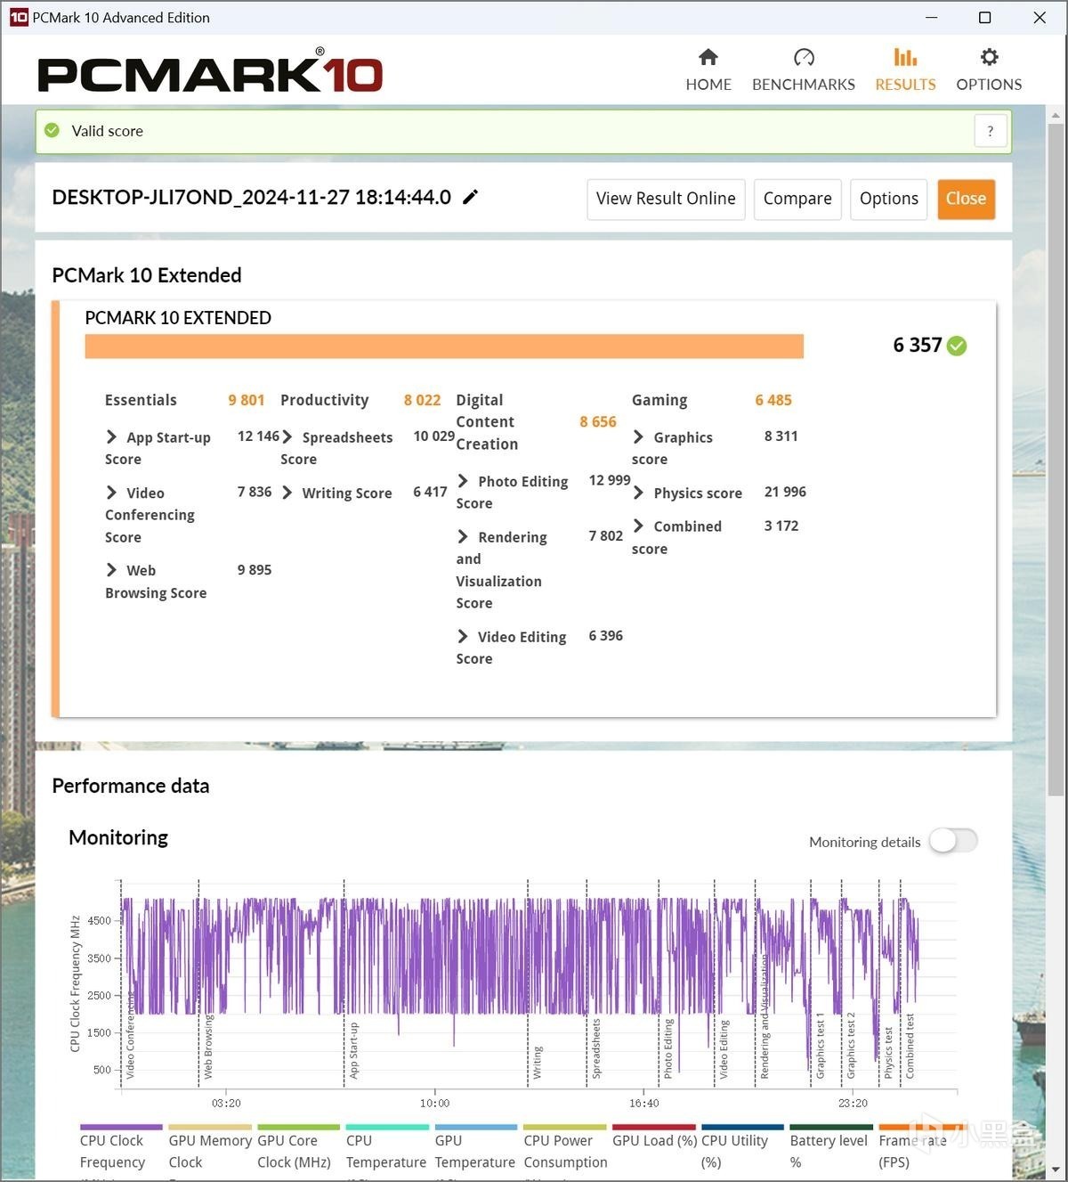
Task: Switch to the RESULTS tab
Action: tap(905, 69)
